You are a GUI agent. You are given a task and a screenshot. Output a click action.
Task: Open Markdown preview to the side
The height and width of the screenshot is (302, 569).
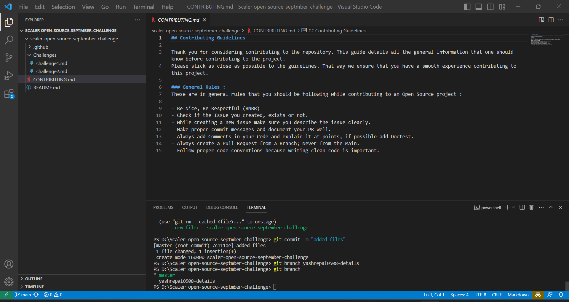pyautogui.click(x=541, y=20)
